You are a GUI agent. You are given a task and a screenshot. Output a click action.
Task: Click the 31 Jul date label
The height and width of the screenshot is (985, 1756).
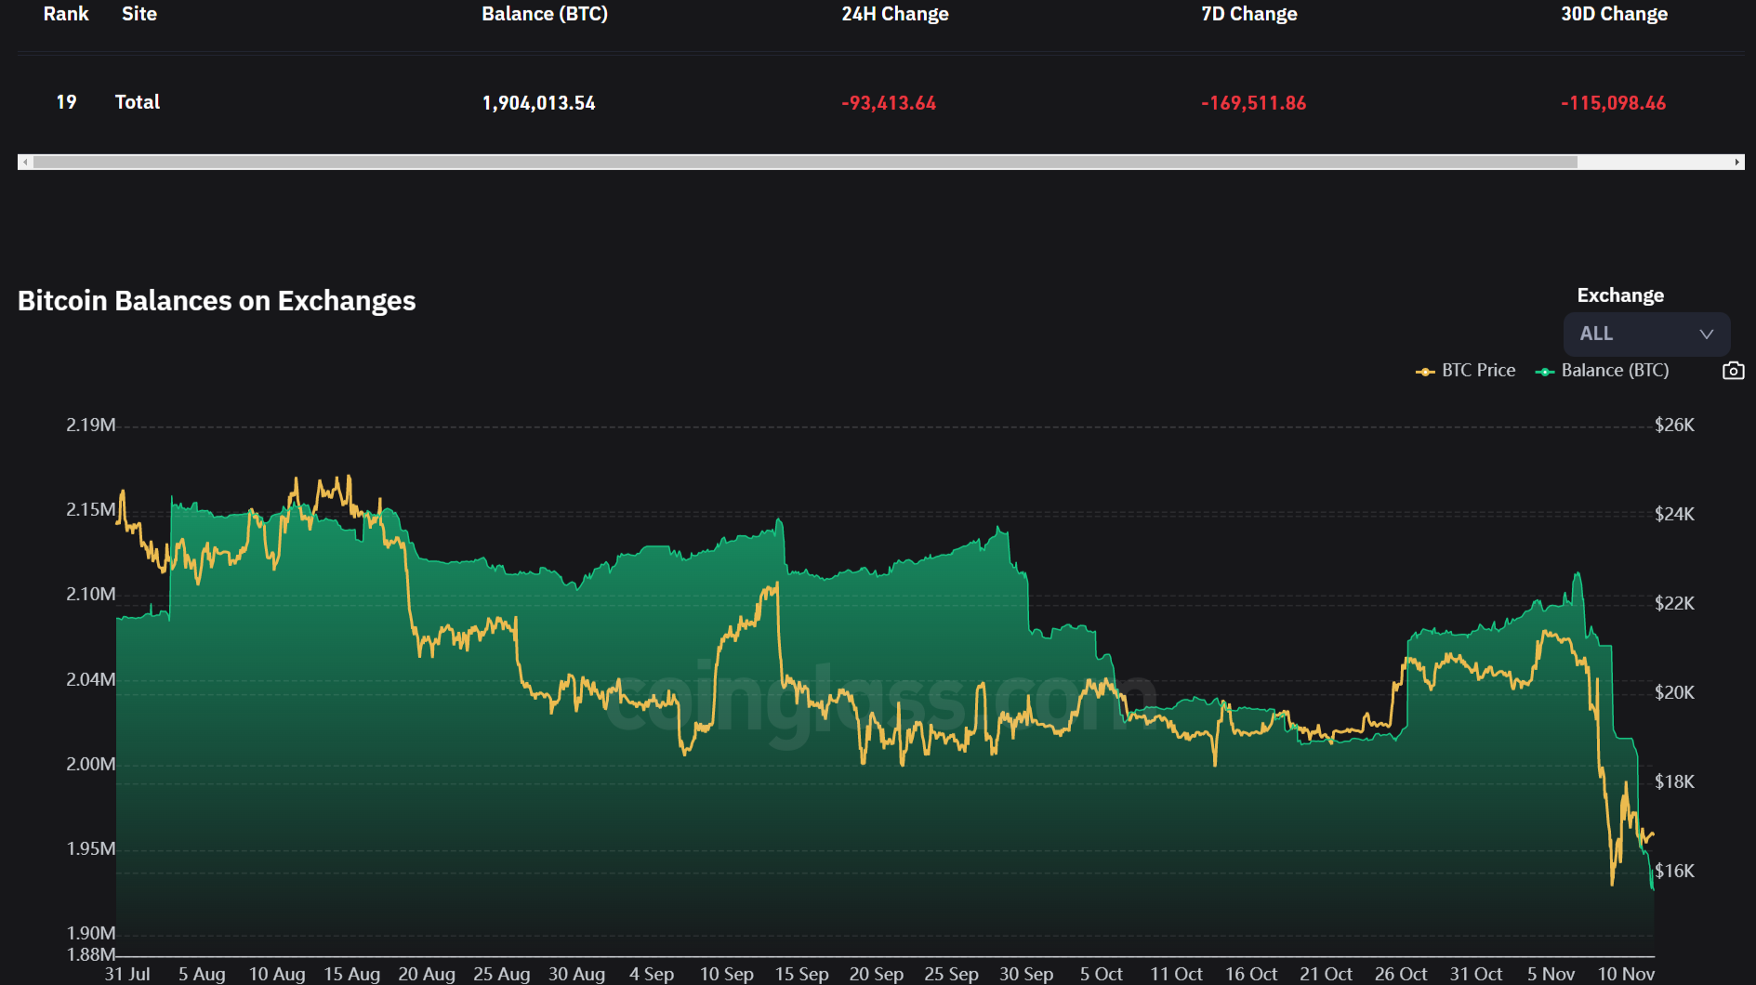click(127, 974)
